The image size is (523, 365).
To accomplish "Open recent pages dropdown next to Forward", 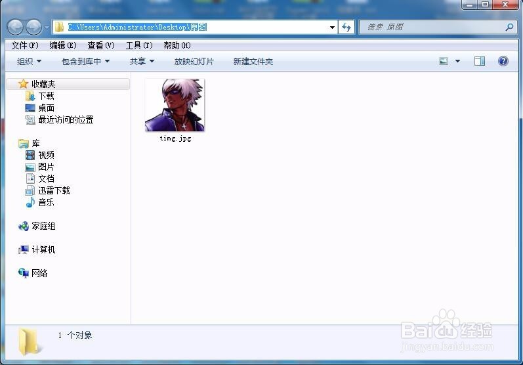I will tap(47, 28).
